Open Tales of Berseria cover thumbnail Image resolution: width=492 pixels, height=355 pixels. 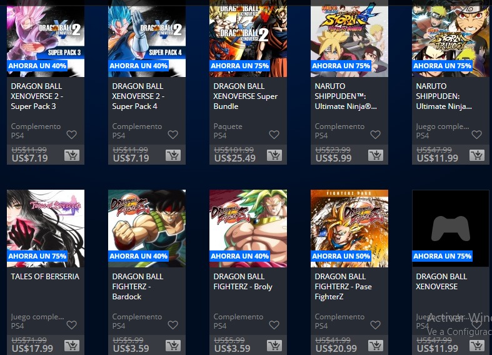coord(46,229)
